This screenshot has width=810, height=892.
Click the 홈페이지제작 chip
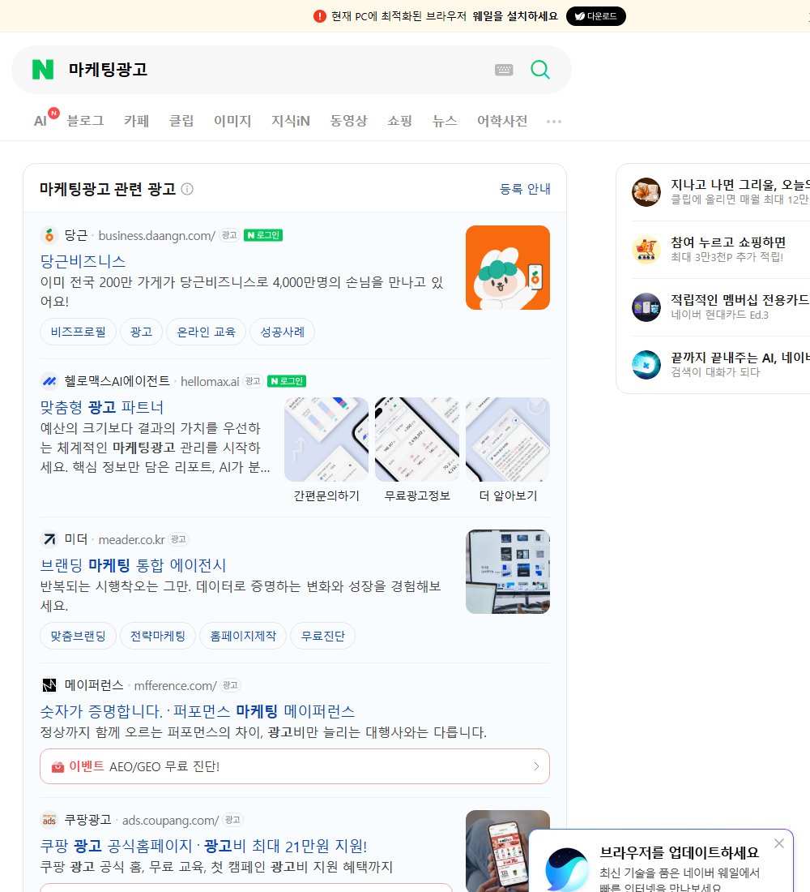[243, 636]
